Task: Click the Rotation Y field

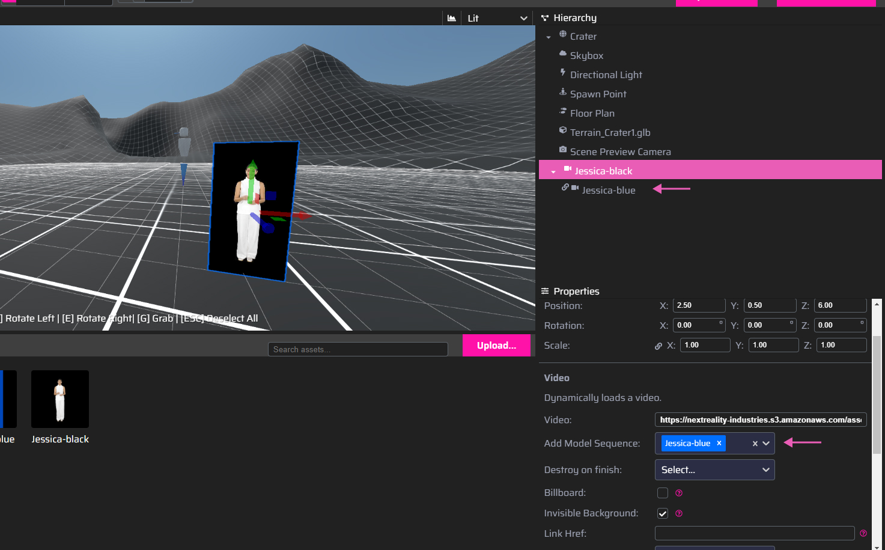Action: pos(770,325)
